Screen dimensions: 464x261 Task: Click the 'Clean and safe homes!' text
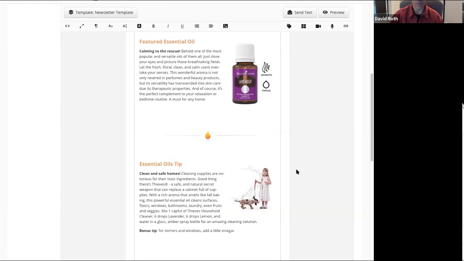click(x=160, y=174)
